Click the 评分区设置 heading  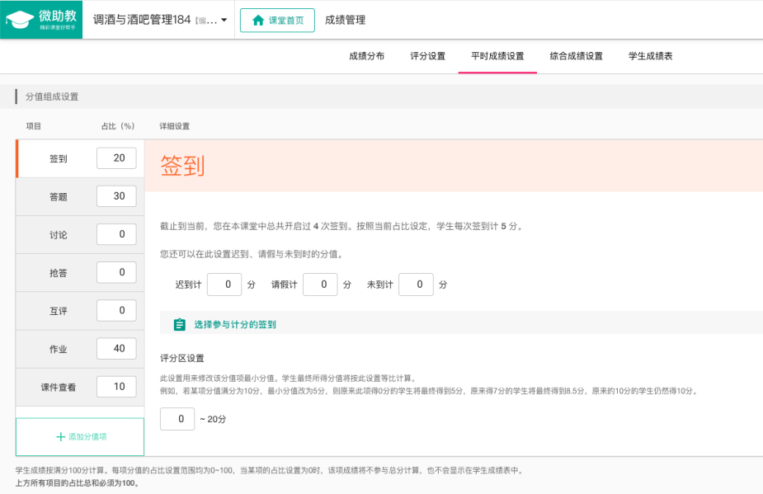(x=182, y=358)
